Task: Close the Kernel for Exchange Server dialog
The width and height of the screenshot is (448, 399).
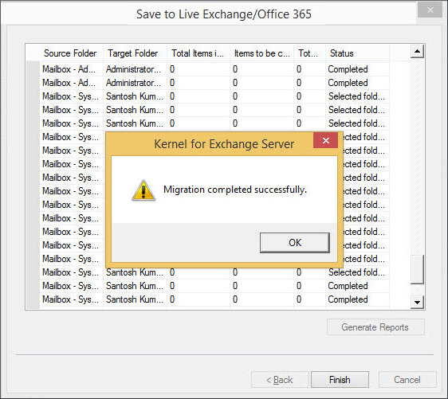Action: click(x=326, y=140)
